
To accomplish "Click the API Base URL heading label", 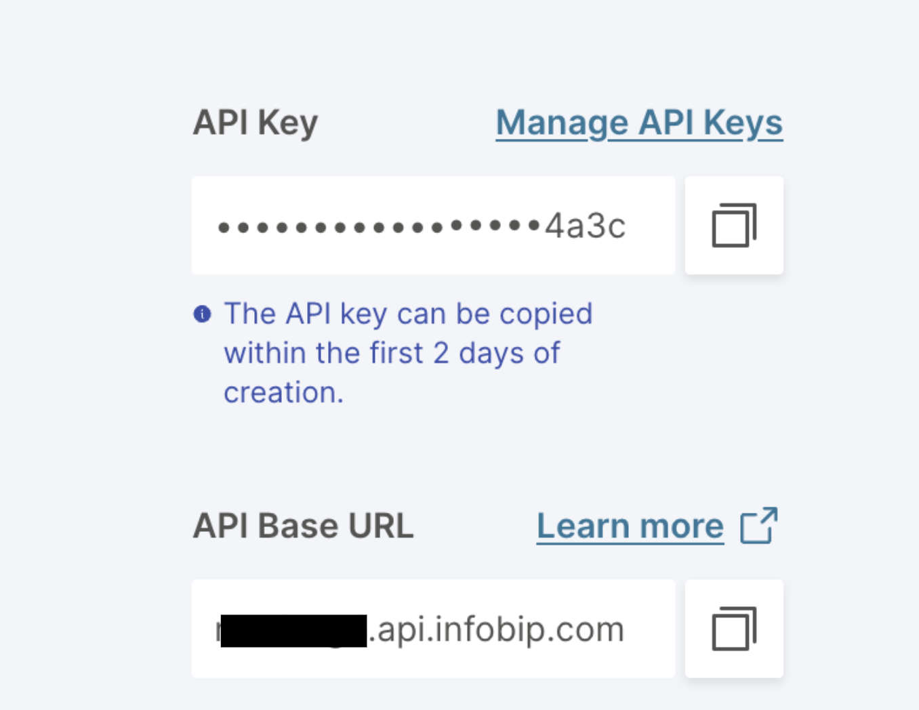I will point(303,526).
